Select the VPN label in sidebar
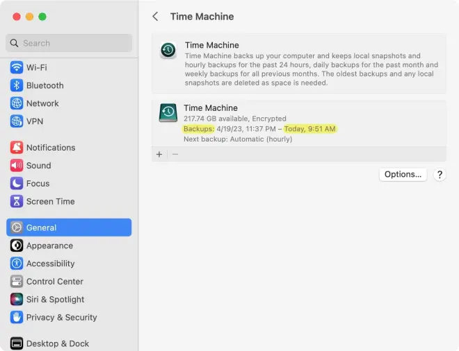Viewport: 459px width, 351px height. (35, 121)
